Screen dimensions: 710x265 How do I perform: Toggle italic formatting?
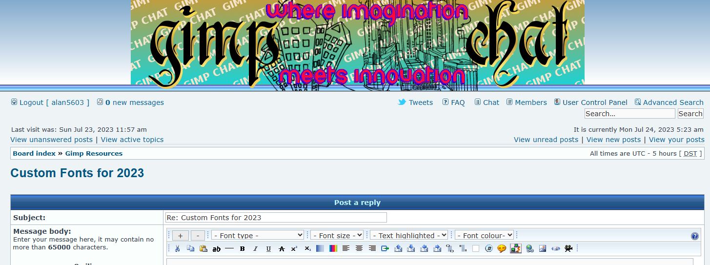click(255, 248)
